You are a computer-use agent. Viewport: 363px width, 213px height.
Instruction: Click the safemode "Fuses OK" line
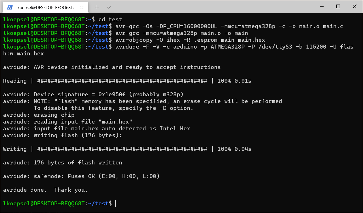coord(81,176)
